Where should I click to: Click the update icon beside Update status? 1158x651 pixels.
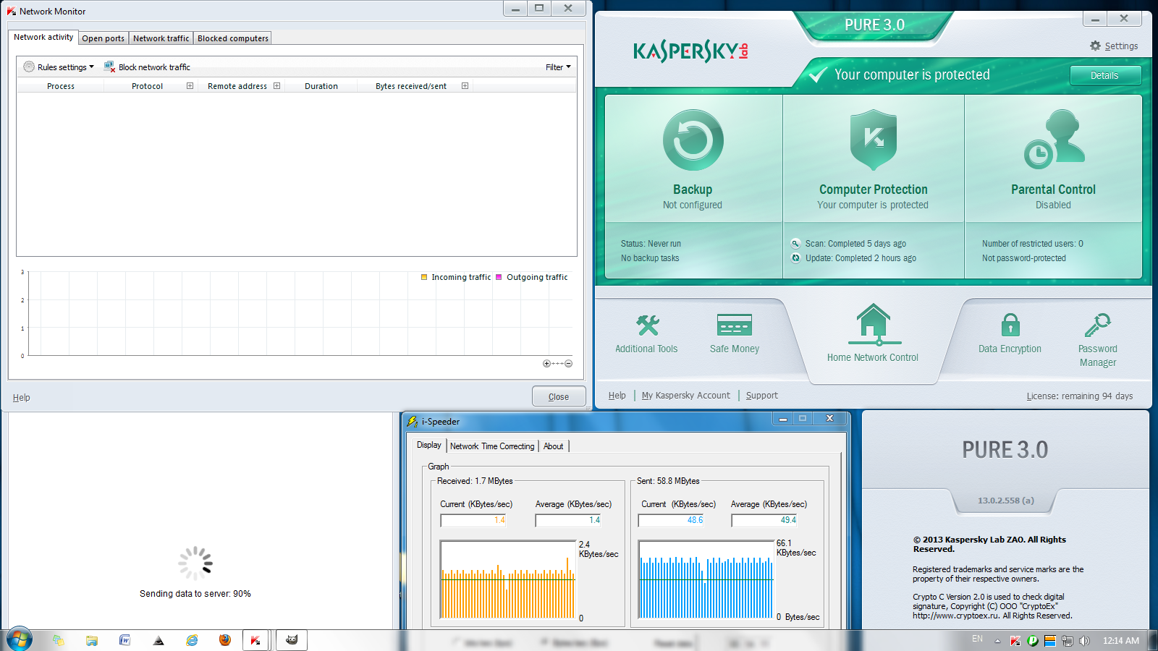[796, 258]
